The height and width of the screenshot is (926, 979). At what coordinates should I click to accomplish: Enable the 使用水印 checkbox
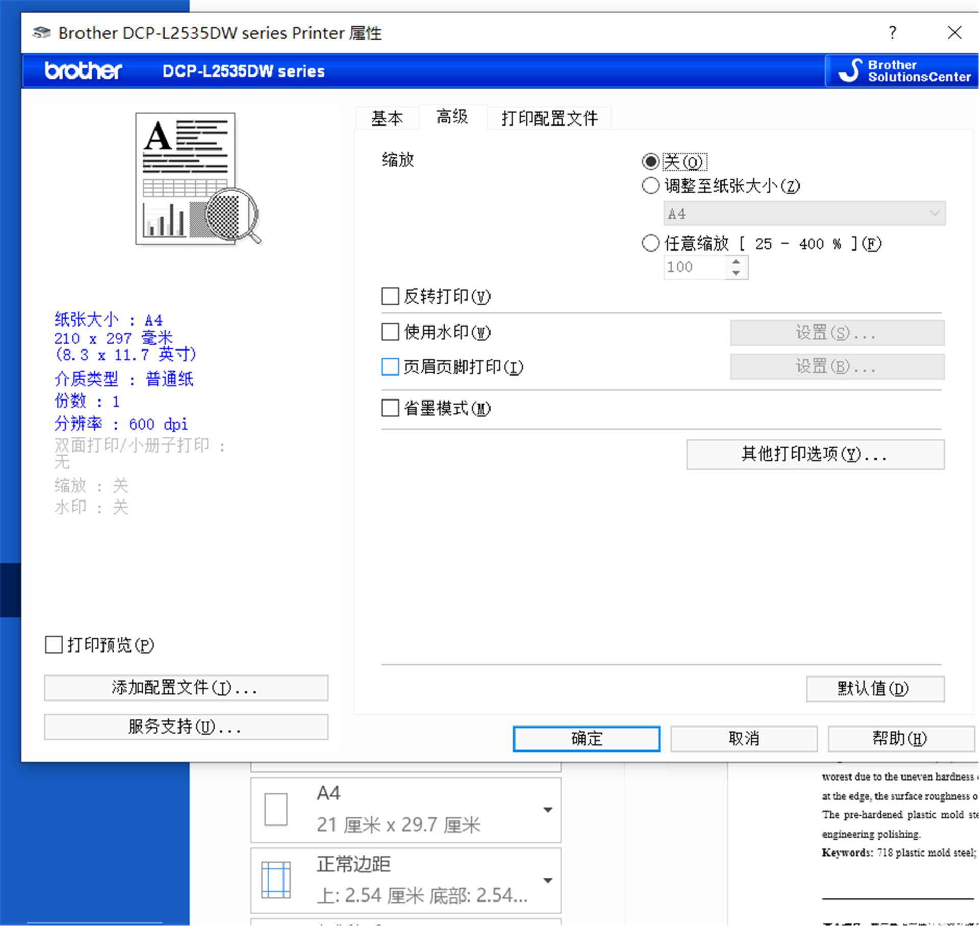tap(390, 332)
